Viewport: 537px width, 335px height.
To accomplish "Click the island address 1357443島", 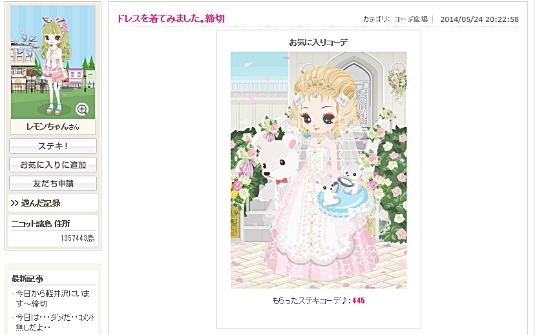I will [78, 238].
